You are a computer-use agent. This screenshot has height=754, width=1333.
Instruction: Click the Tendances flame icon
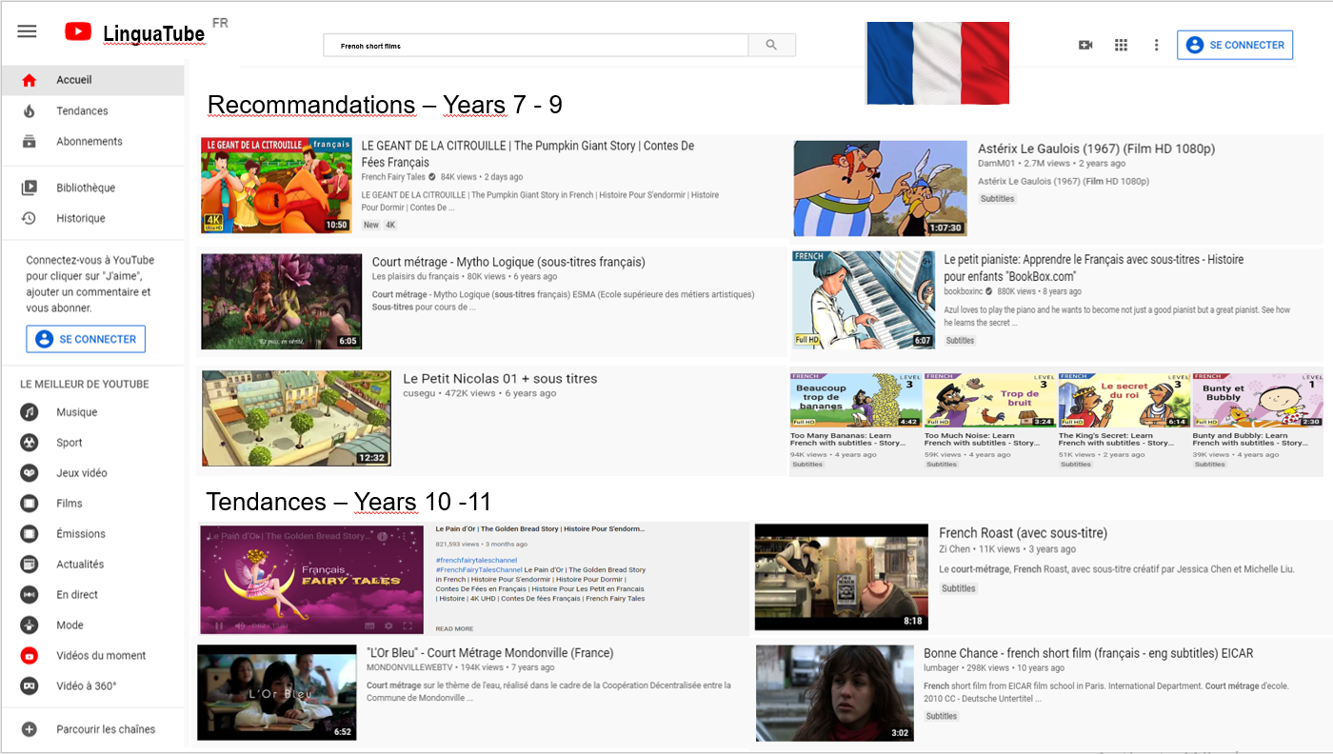[x=30, y=111]
